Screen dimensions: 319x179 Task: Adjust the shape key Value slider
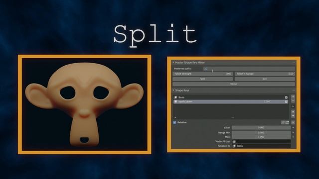261,127
